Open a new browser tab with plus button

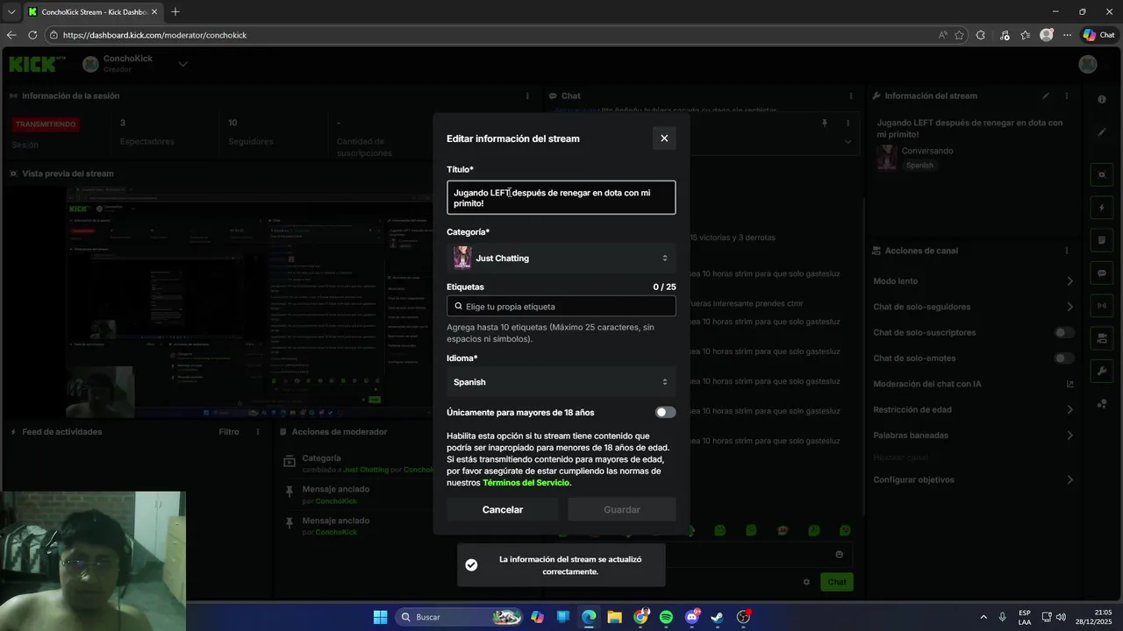(x=175, y=11)
